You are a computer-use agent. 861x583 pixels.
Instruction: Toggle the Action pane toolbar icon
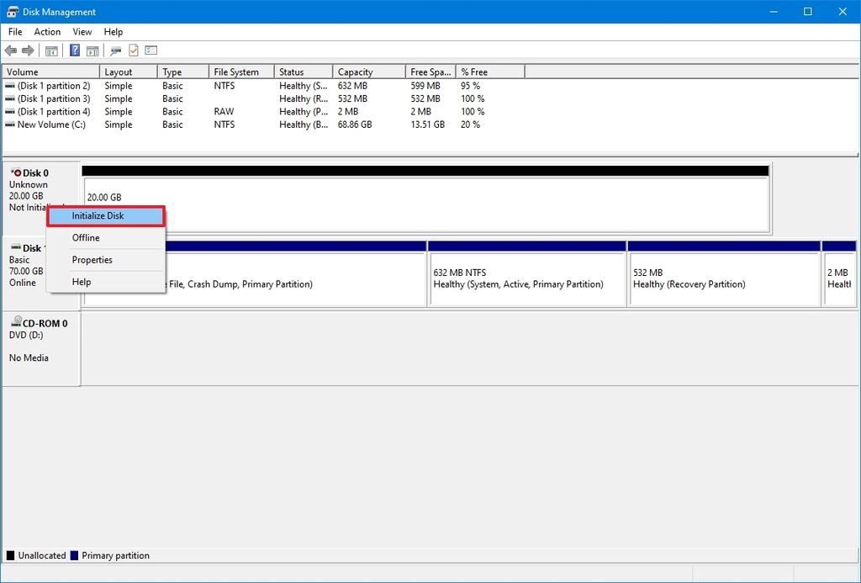tap(92, 50)
